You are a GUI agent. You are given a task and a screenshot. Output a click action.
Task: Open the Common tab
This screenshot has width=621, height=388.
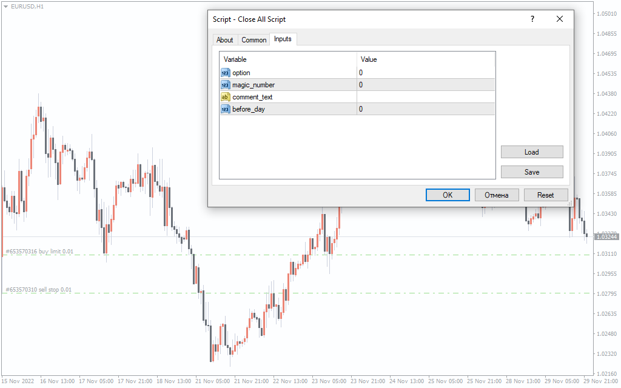tap(253, 40)
